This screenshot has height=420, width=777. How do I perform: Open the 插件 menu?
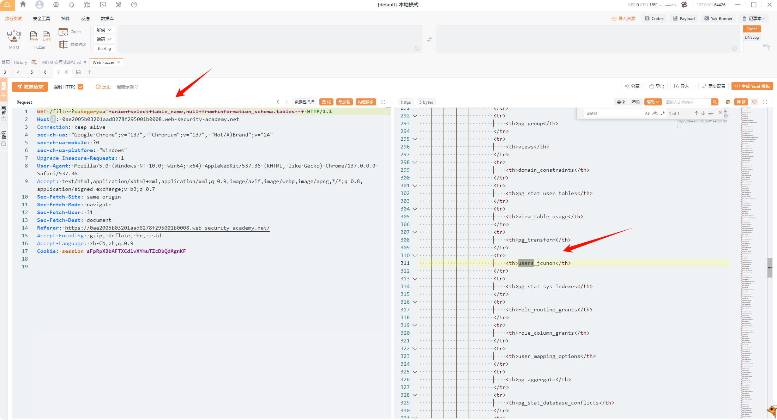(65, 18)
